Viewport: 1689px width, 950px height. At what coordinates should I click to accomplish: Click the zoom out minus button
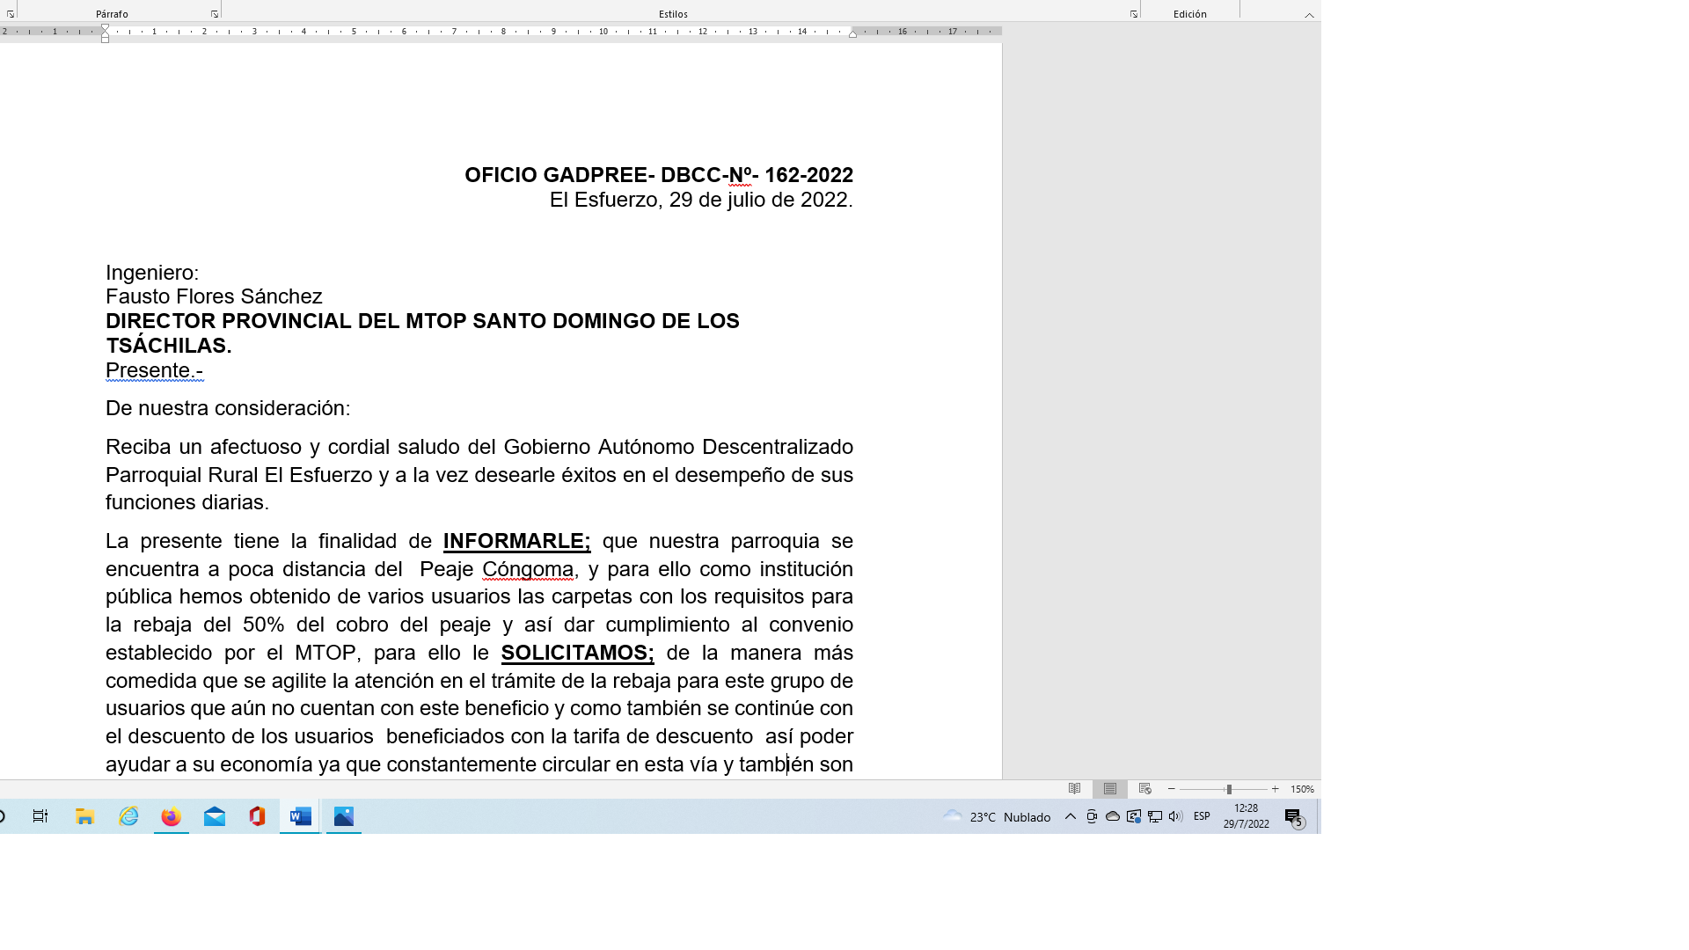click(1171, 789)
